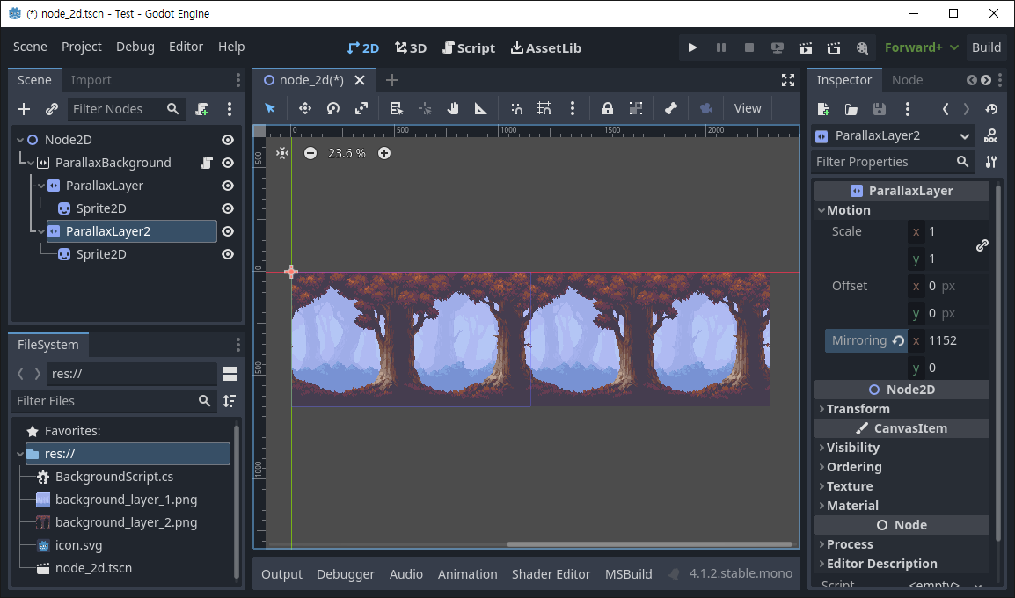The image size is (1015, 598).
Task: Hide the ParallaxLayer2 node
Action: [228, 231]
